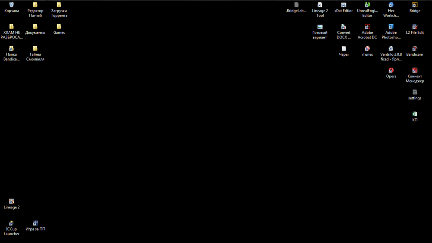Click the Тайны Смолвиля folder
Viewport: 432px width, 243px height.
point(35,49)
